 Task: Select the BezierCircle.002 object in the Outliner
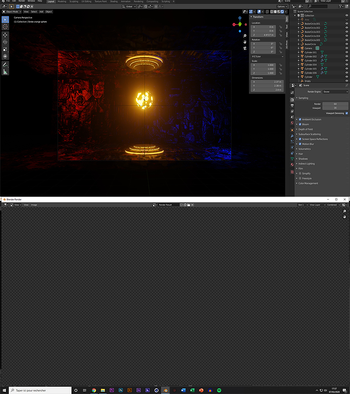312,28
